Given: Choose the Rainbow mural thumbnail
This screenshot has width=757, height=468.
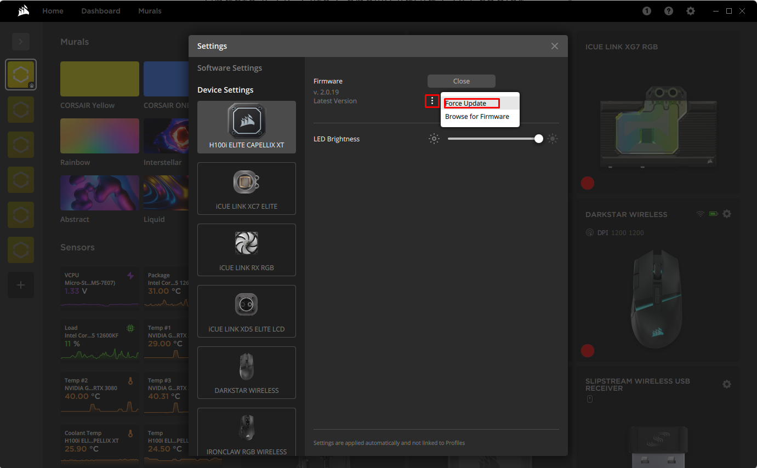Looking at the screenshot, I should (x=100, y=136).
